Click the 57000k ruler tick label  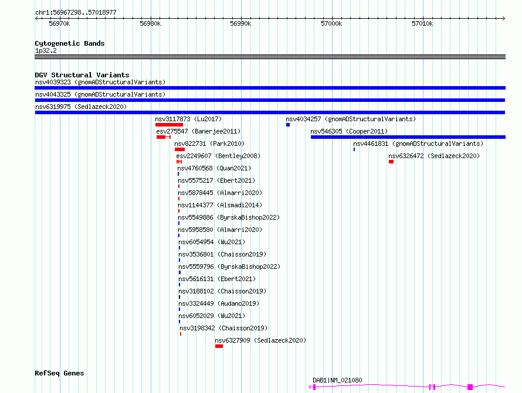tap(331, 23)
